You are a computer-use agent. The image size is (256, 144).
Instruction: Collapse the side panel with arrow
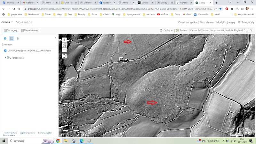(x=56, y=38)
